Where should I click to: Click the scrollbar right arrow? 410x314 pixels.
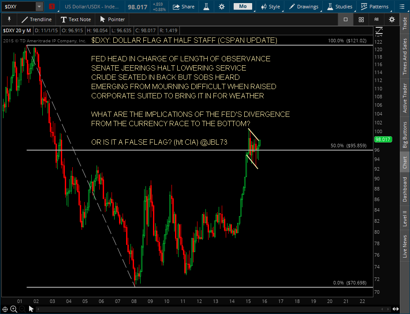click(x=388, y=309)
